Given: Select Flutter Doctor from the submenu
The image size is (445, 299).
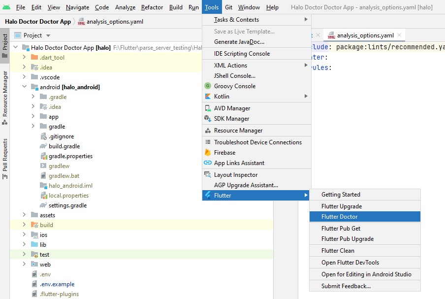Looking at the screenshot, I should coord(340,217).
